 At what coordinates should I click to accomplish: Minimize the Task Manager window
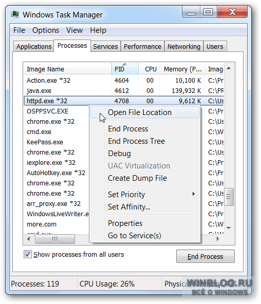click(191, 12)
